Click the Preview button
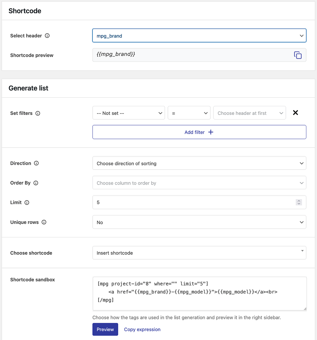The width and height of the screenshot is (317, 340). (x=105, y=329)
